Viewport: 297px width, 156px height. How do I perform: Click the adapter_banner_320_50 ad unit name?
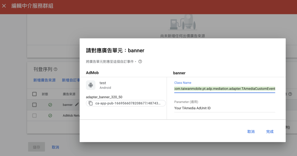click(104, 97)
